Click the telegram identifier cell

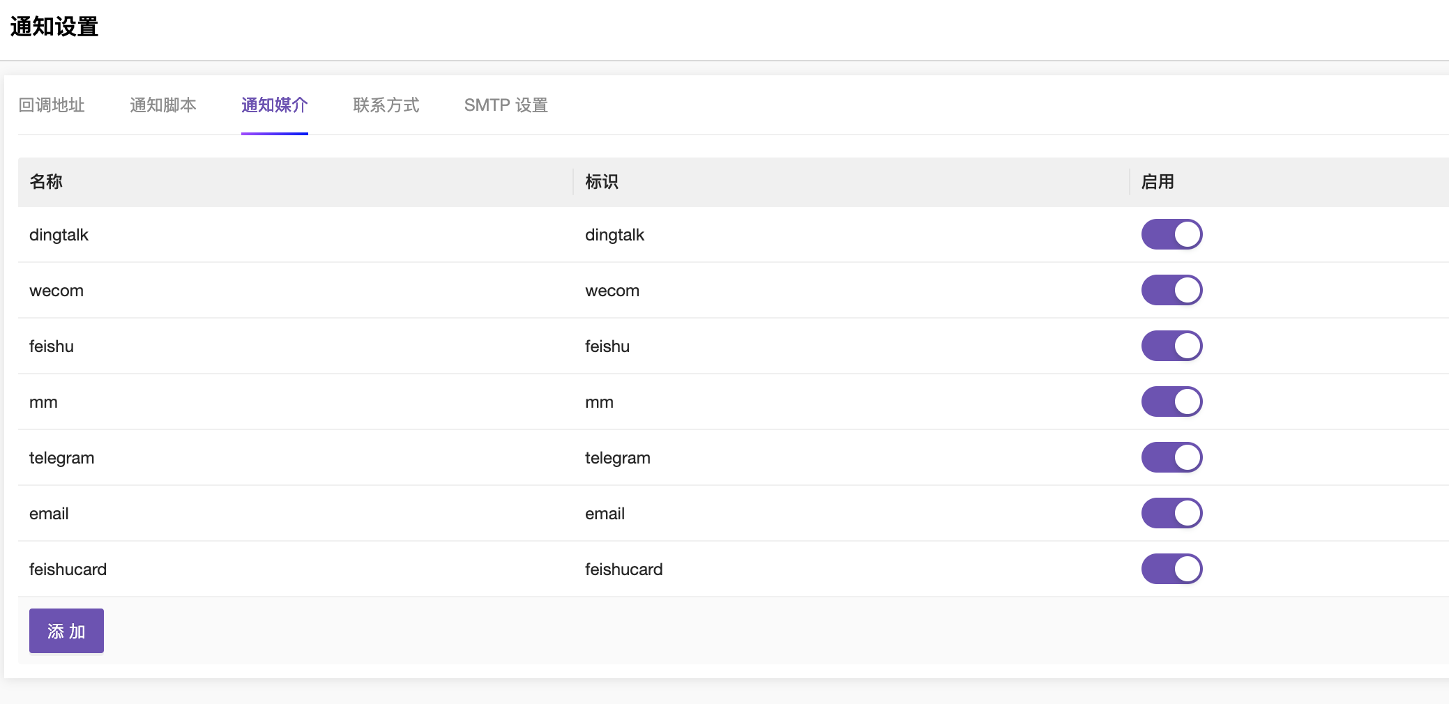click(x=618, y=458)
